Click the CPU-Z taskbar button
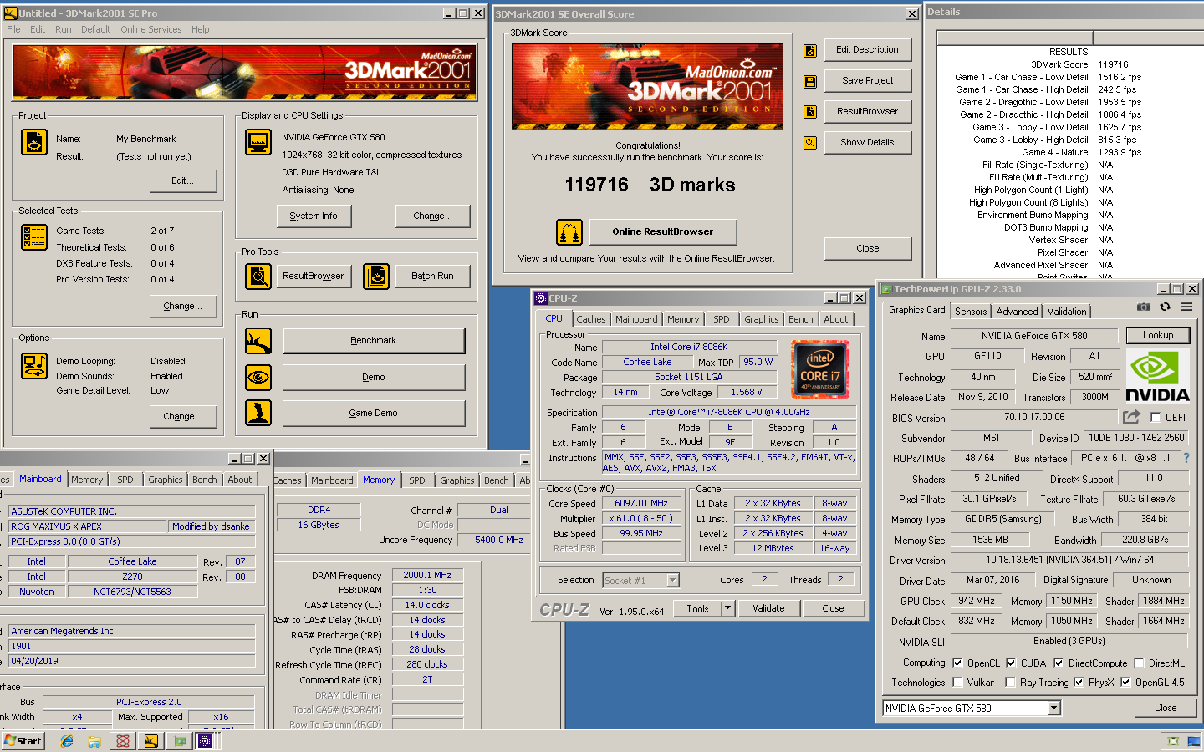The width and height of the screenshot is (1204, 752). coord(205,741)
